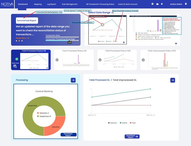Open the Mapping menu item

click(38, 4)
